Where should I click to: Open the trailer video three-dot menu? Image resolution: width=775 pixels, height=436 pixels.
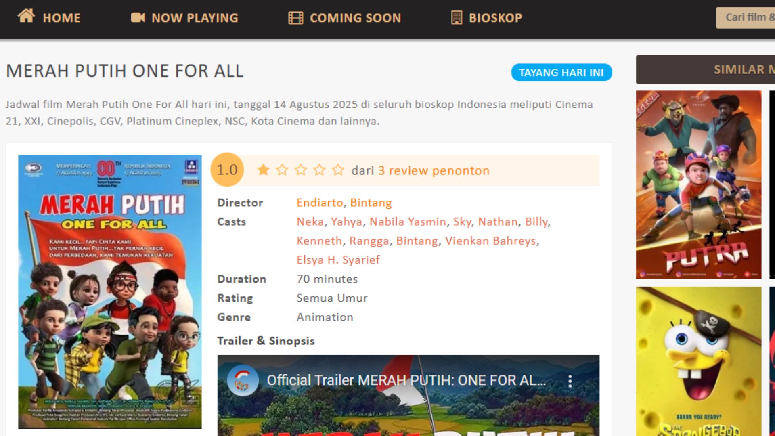tap(570, 381)
